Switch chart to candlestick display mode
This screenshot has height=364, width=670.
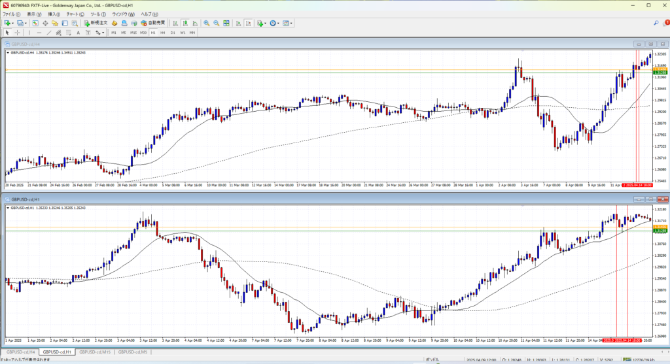[186, 23]
